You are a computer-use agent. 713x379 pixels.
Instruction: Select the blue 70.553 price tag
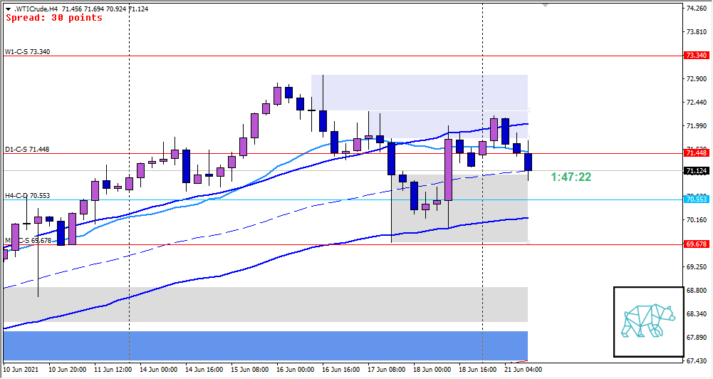(x=696, y=199)
